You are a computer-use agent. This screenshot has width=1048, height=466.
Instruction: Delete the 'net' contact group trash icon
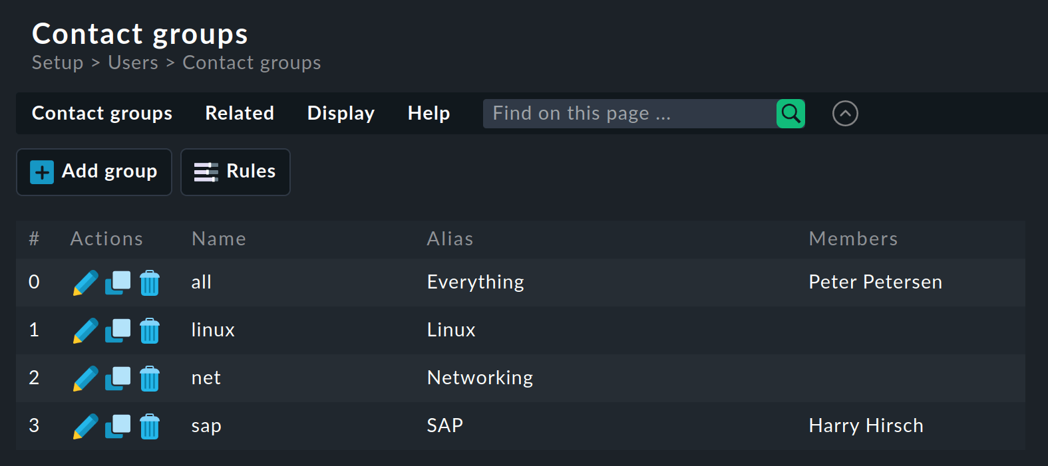coord(150,378)
